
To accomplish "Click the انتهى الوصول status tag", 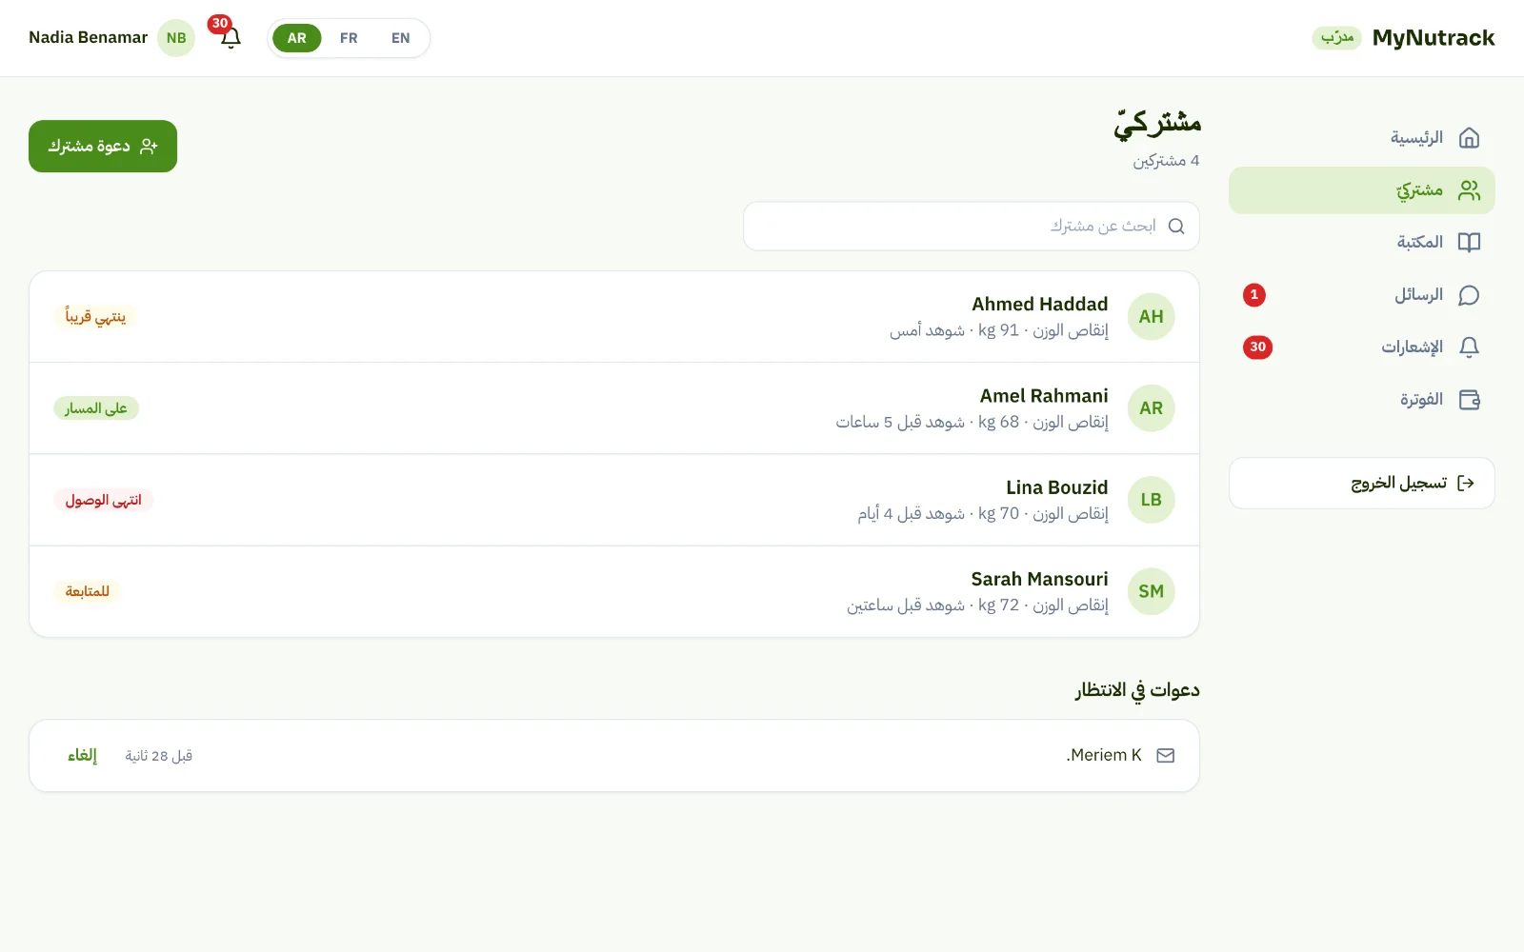I will click(x=103, y=500).
